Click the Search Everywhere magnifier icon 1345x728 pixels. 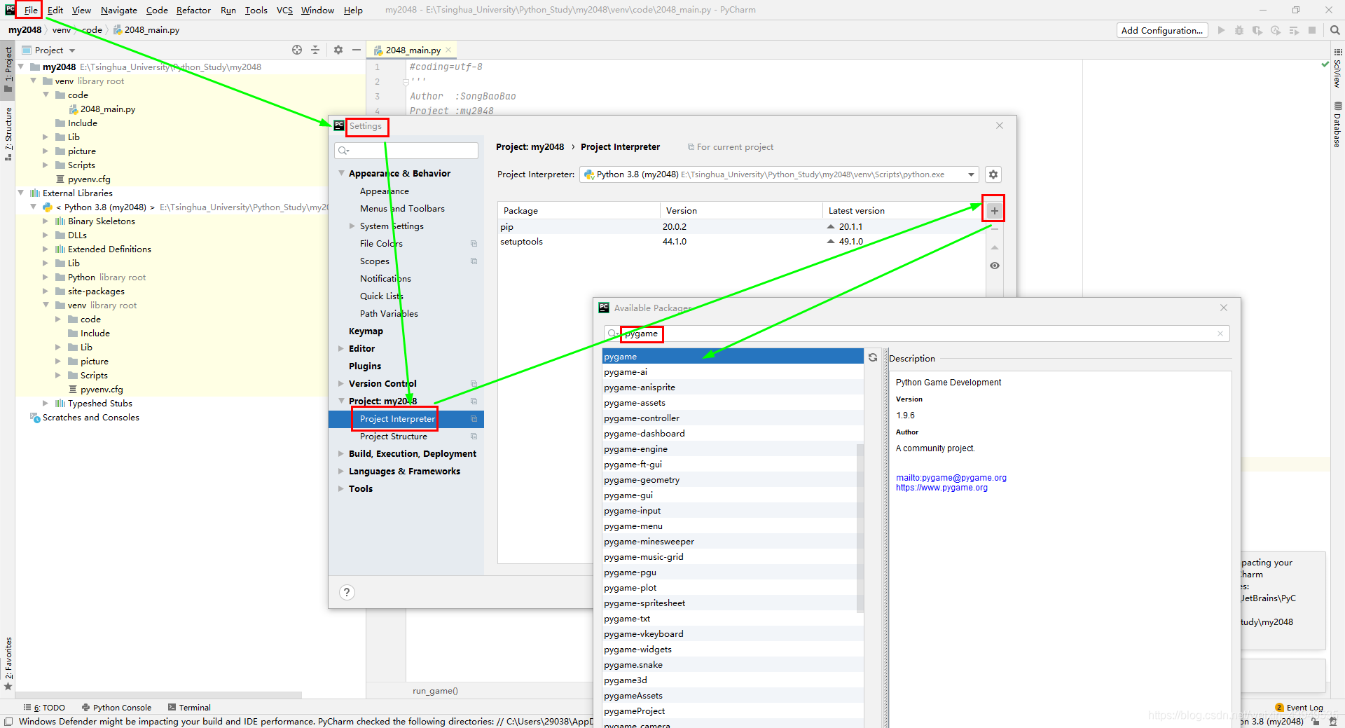pos(1334,30)
